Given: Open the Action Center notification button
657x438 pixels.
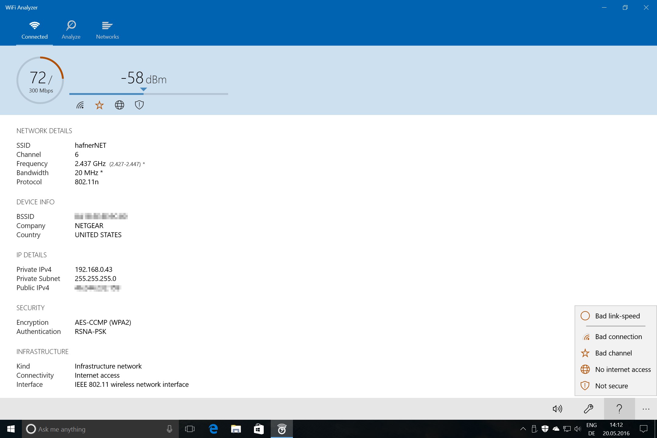Looking at the screenshot, I should coord(644,429).
